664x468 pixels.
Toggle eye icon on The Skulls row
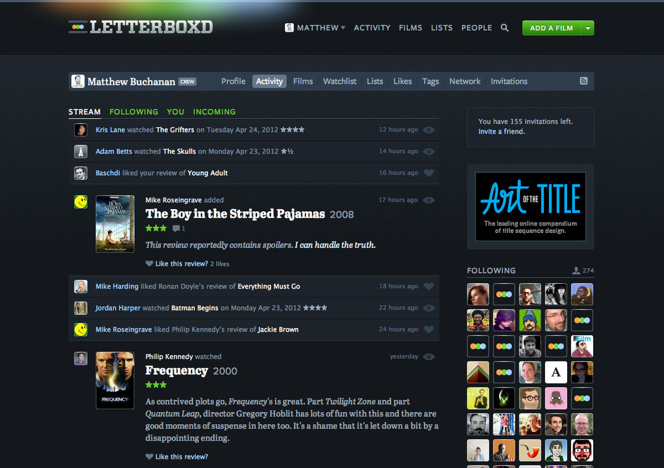coord(428,152)
